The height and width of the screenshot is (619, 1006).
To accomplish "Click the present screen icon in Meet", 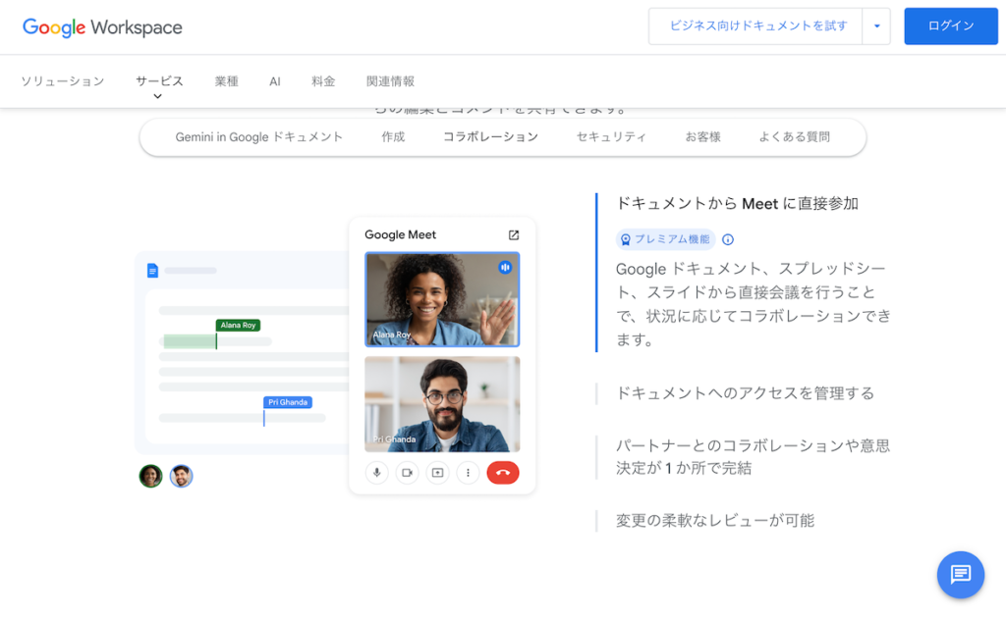I will tap(437, 473).
